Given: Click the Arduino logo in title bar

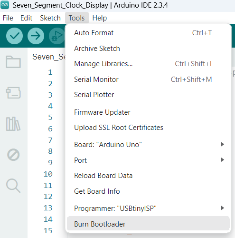Looking at the screenshot, I should coord(5,5).
